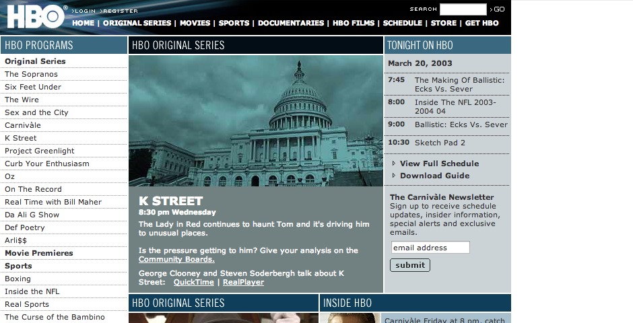The height and width of the screenshot is (323, 633).
Task: Select Original Series heading in sidebar
Action: pos(35,61)
